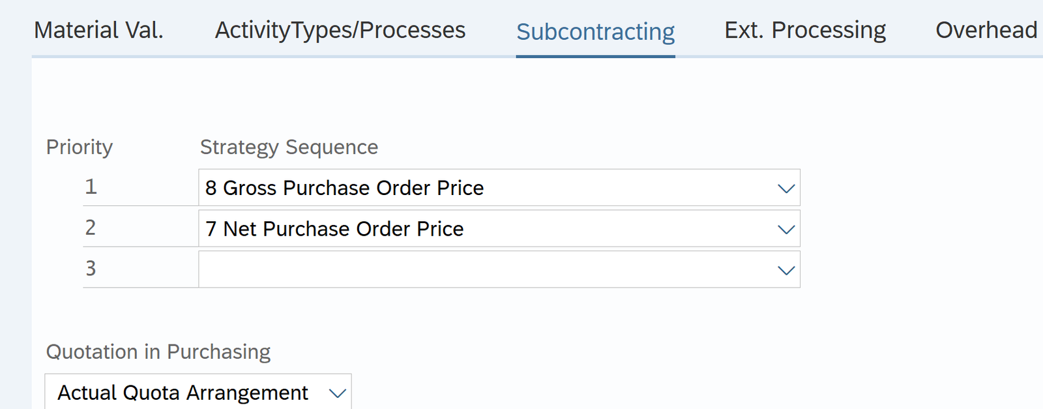Expand the priority 1 strategy dropdown arrow

pos(786,189)
